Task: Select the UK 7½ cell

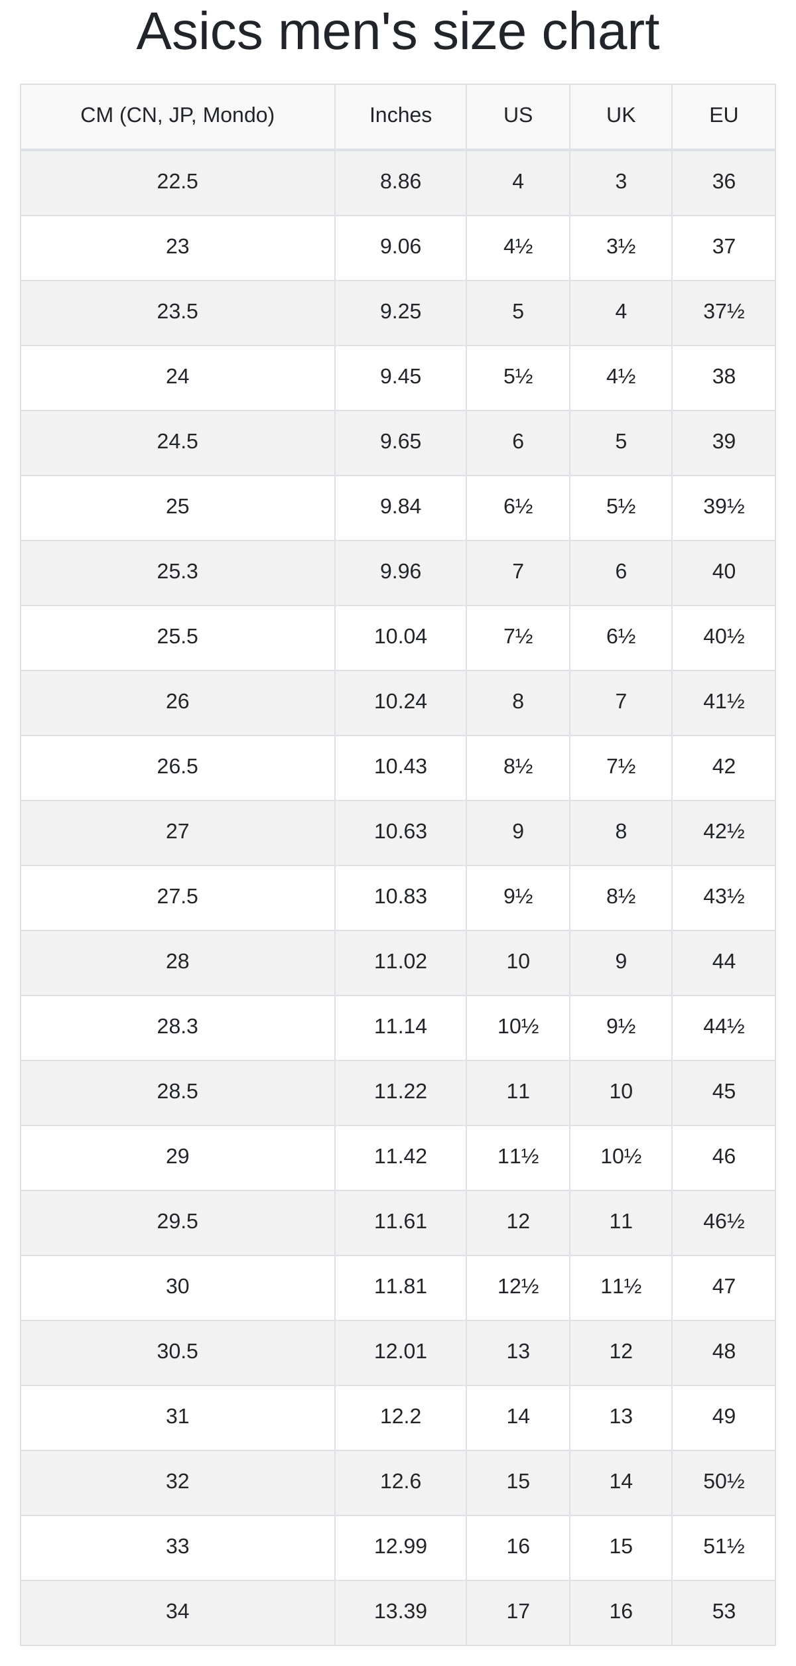Action: pyautogui.click(x=621, y=767)
